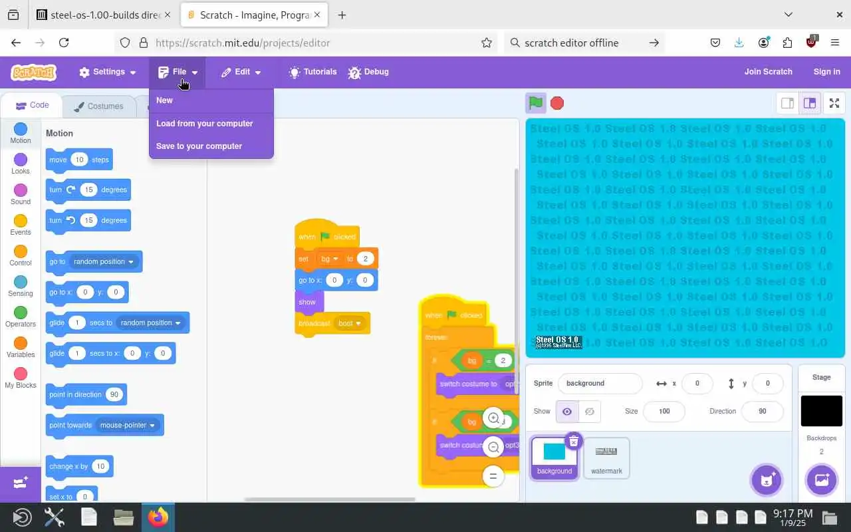Enter full screen stage mode
Viewport: 851px width, 532px height.
coord(834,103)
